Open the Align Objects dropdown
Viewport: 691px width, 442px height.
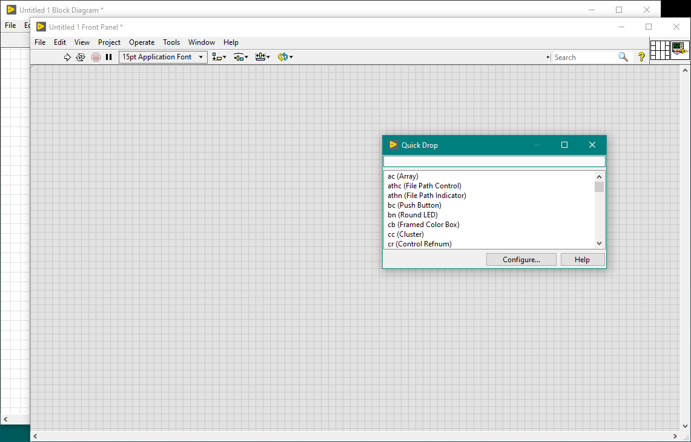click(x=219, y=57)
